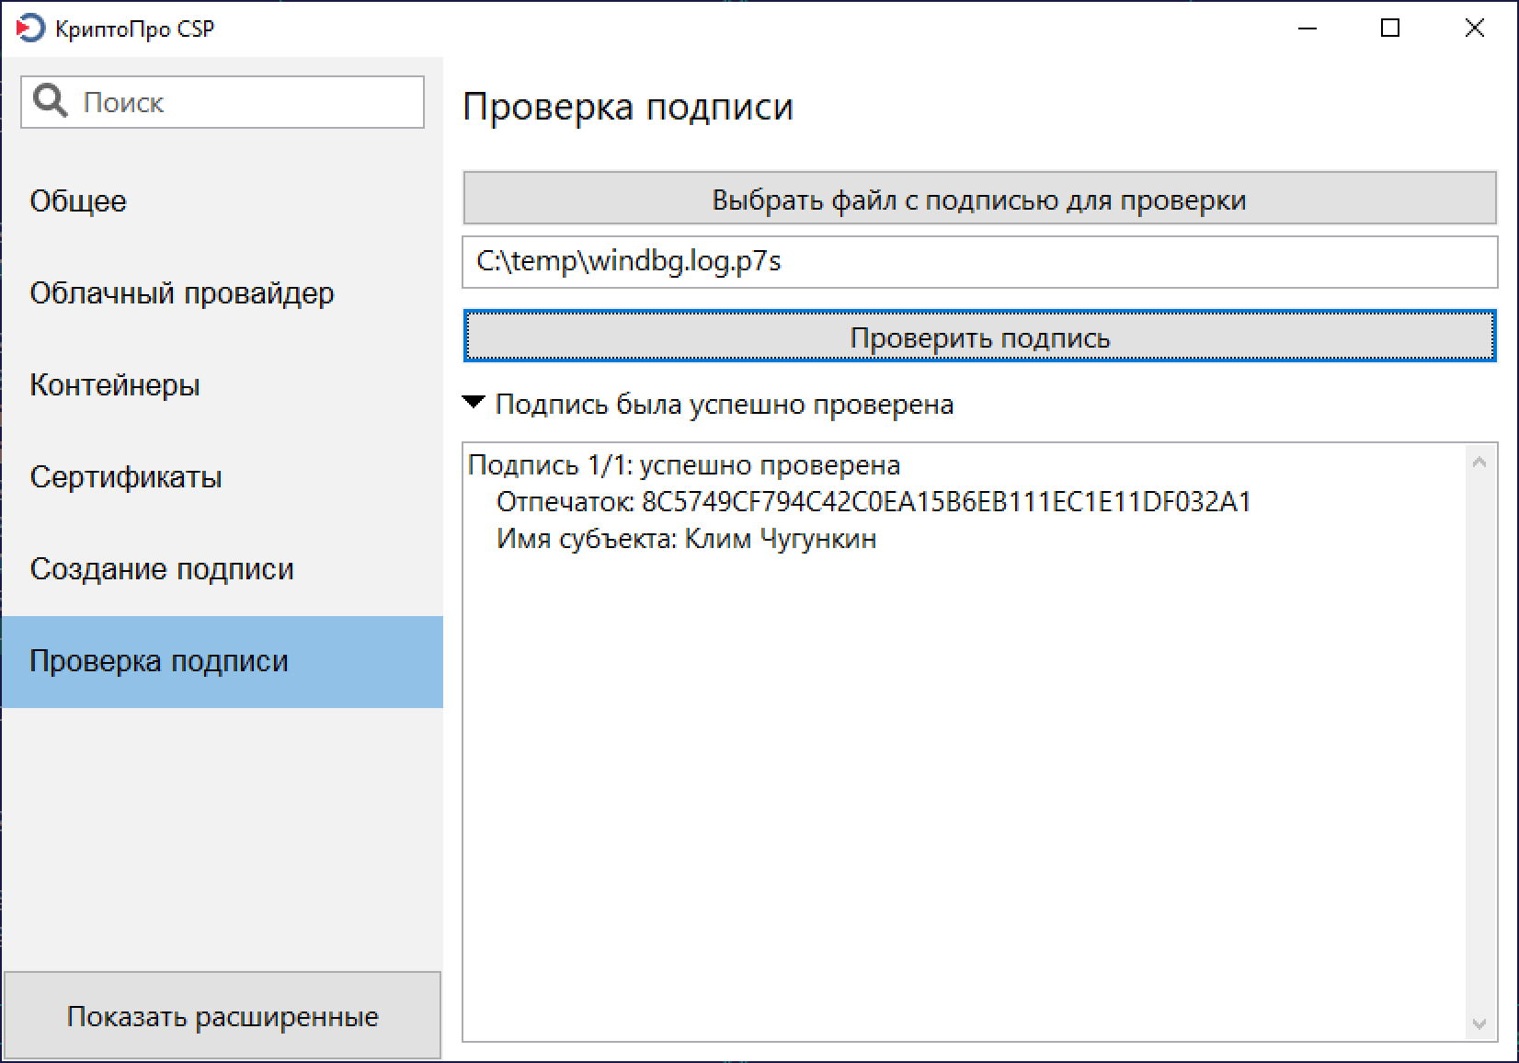Click the results scrollbar up arrow
Screen dimensions: 1519x1063
pyautogui.click(x=1479, y=463)
